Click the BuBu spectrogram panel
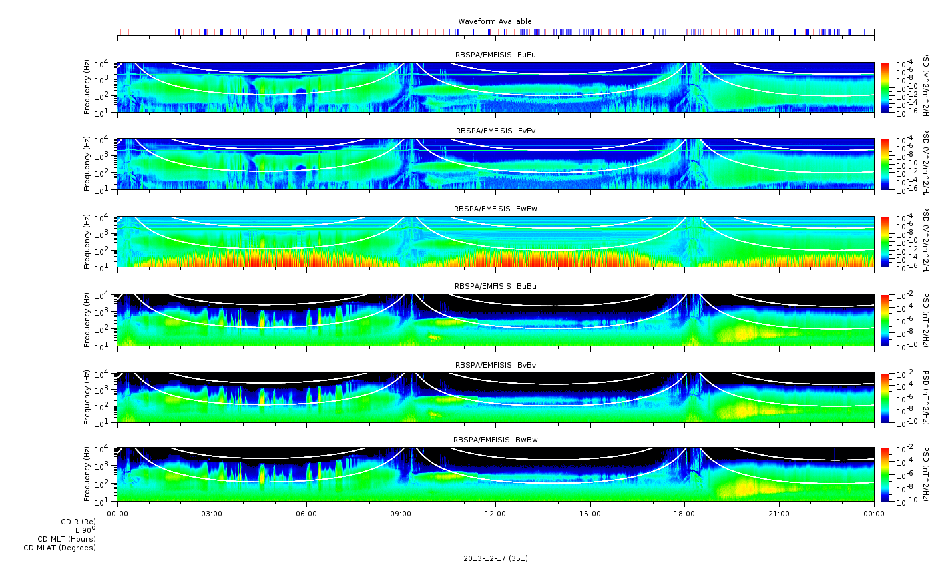 point(495,320)
